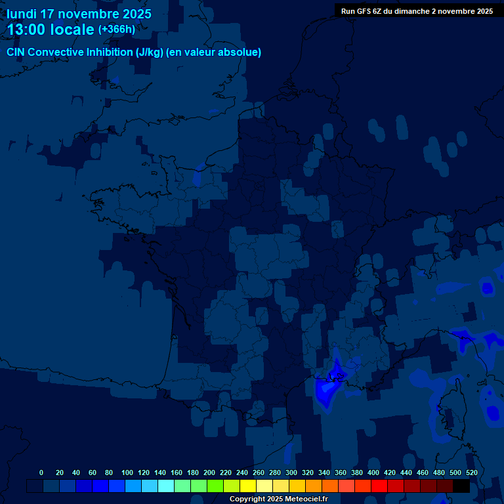Select the bright green legend swatch at 200
The height and width of the screenshot is (504, 504).
coord(215,486)
